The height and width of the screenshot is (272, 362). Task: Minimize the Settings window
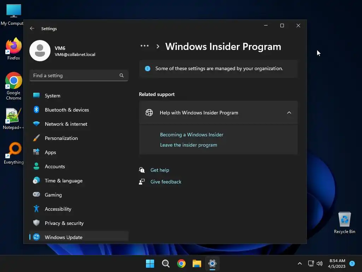click(x=266, y=25)
